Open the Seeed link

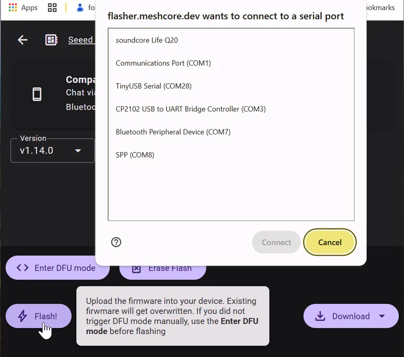[82, 39]
